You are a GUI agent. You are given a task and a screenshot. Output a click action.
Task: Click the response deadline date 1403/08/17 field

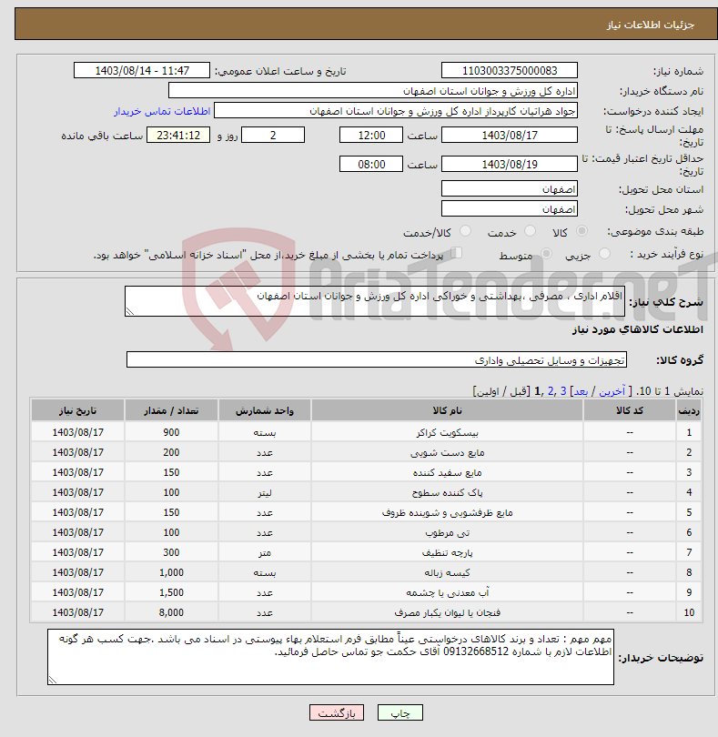coord(510,136)
